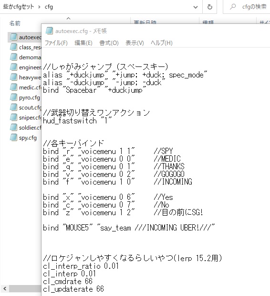Click the engineer file icon in Explorer
270x296 pixels.
(x=13, y=67)
